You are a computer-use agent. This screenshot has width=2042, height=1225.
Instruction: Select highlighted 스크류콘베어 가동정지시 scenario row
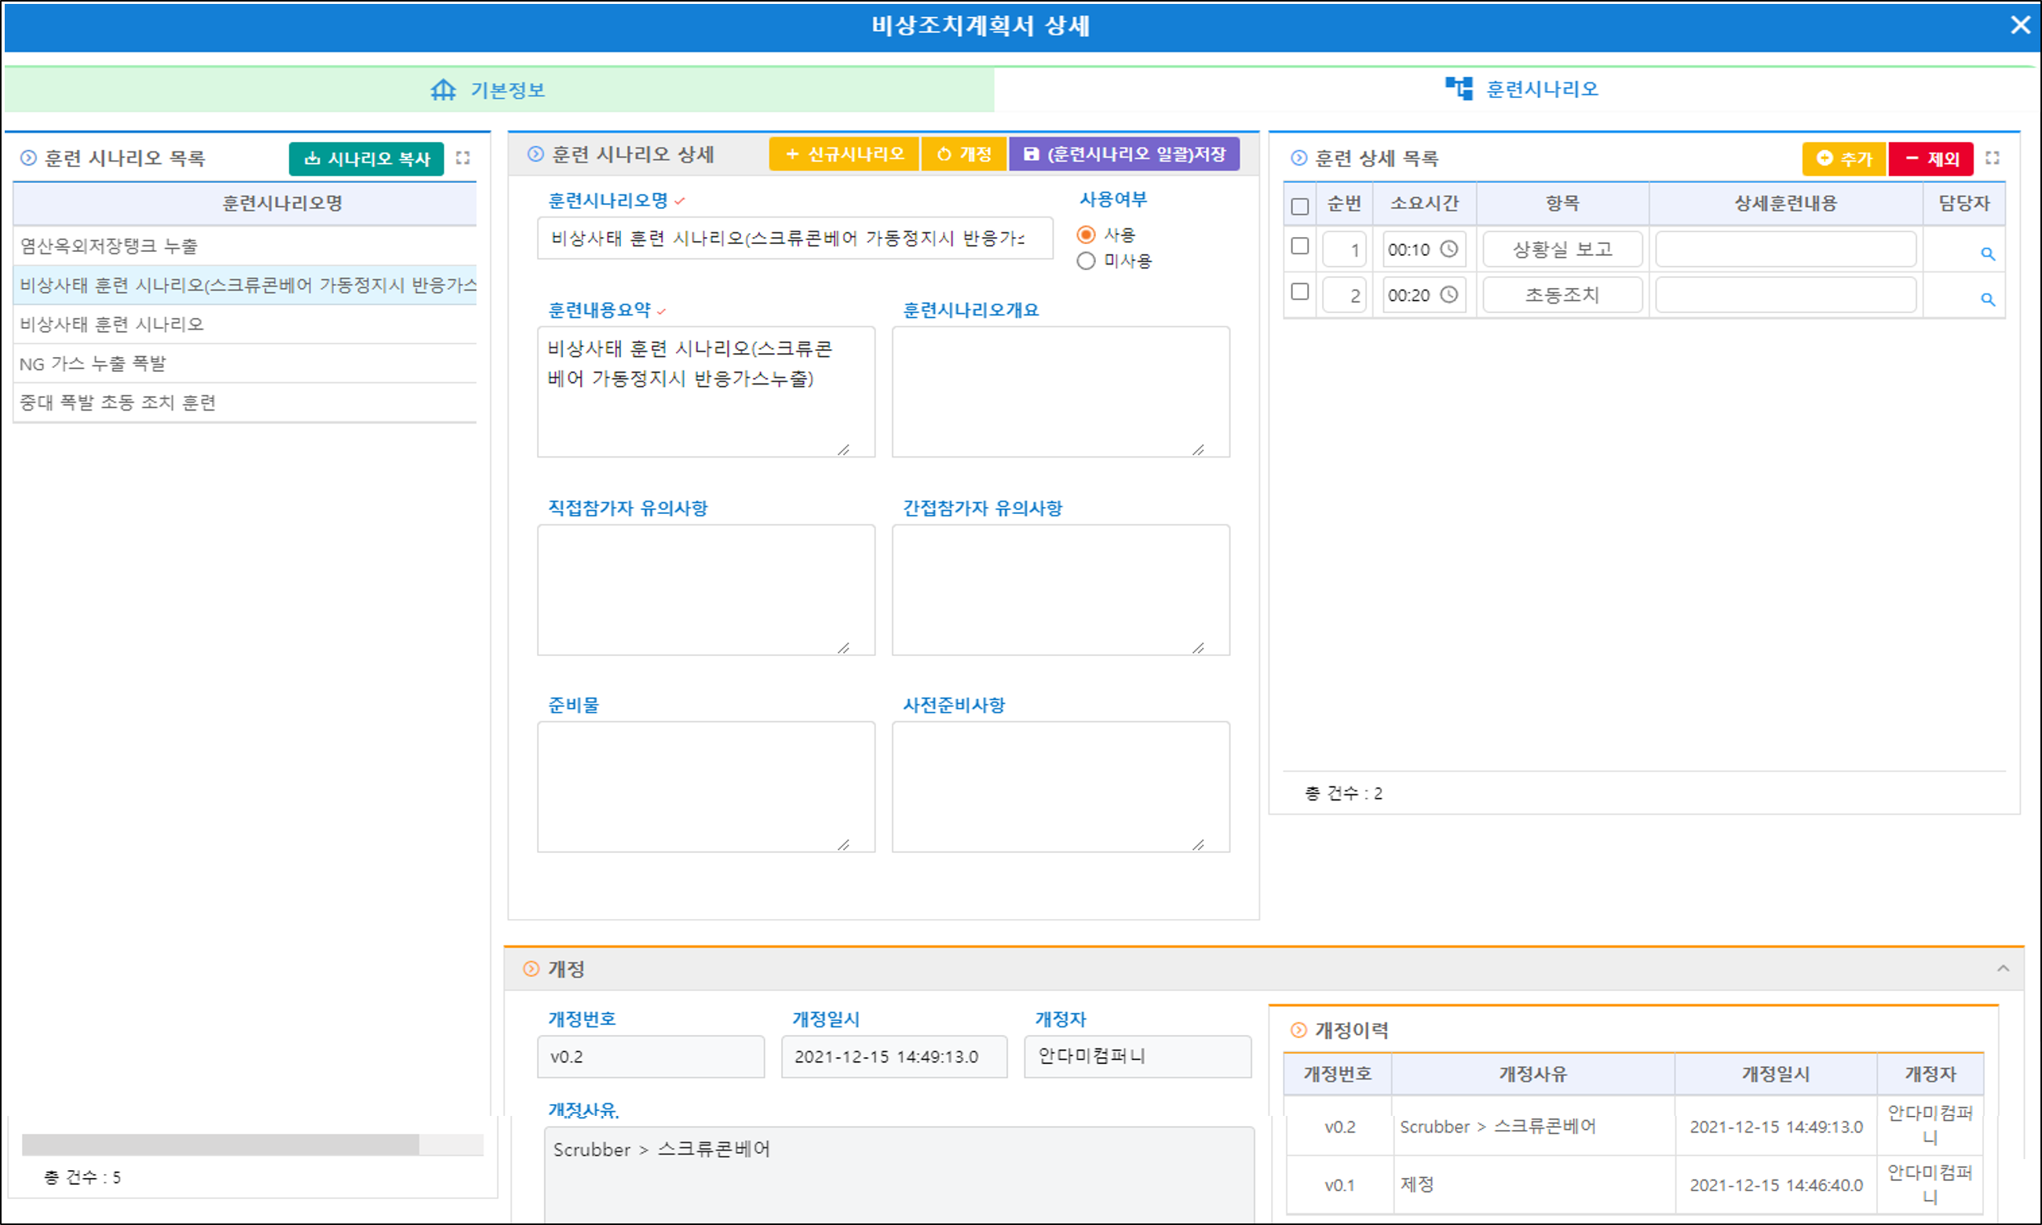(x=244, y=285)
